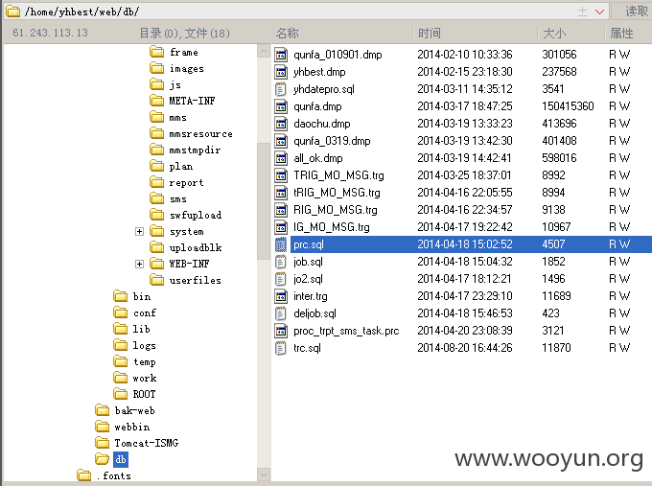Click the qunfa_010901.dmp file icon
Viewport: 652px width, 486px height.
[x=281, y=55]
